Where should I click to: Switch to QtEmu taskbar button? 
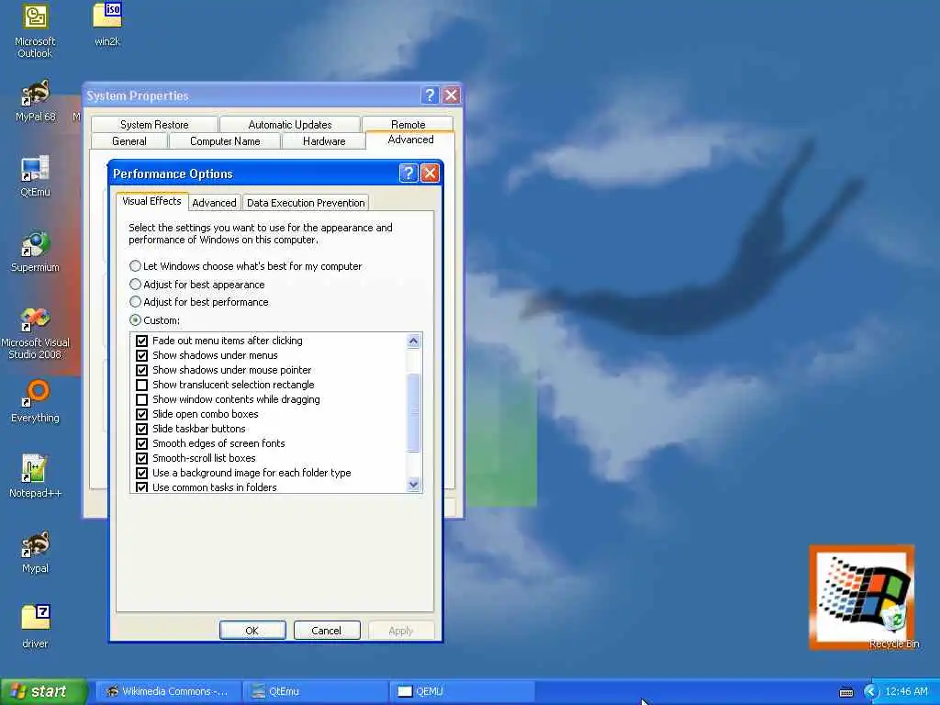(x=317, y=691)
